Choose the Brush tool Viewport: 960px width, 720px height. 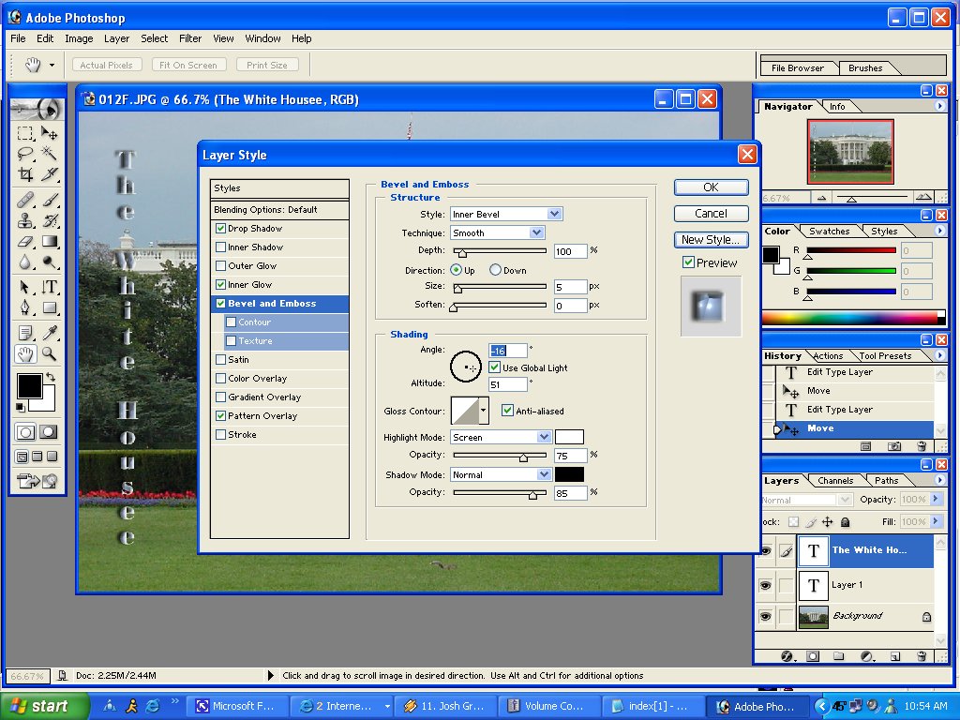pyautogui.click(x=49, y=200)
